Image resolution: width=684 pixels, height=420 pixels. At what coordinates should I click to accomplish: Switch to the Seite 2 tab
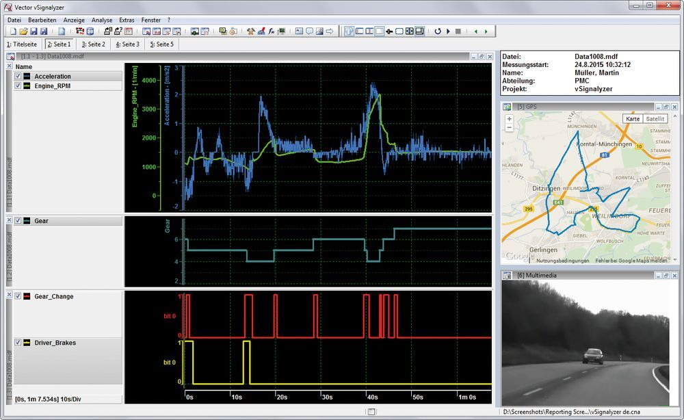coord(94,44)
